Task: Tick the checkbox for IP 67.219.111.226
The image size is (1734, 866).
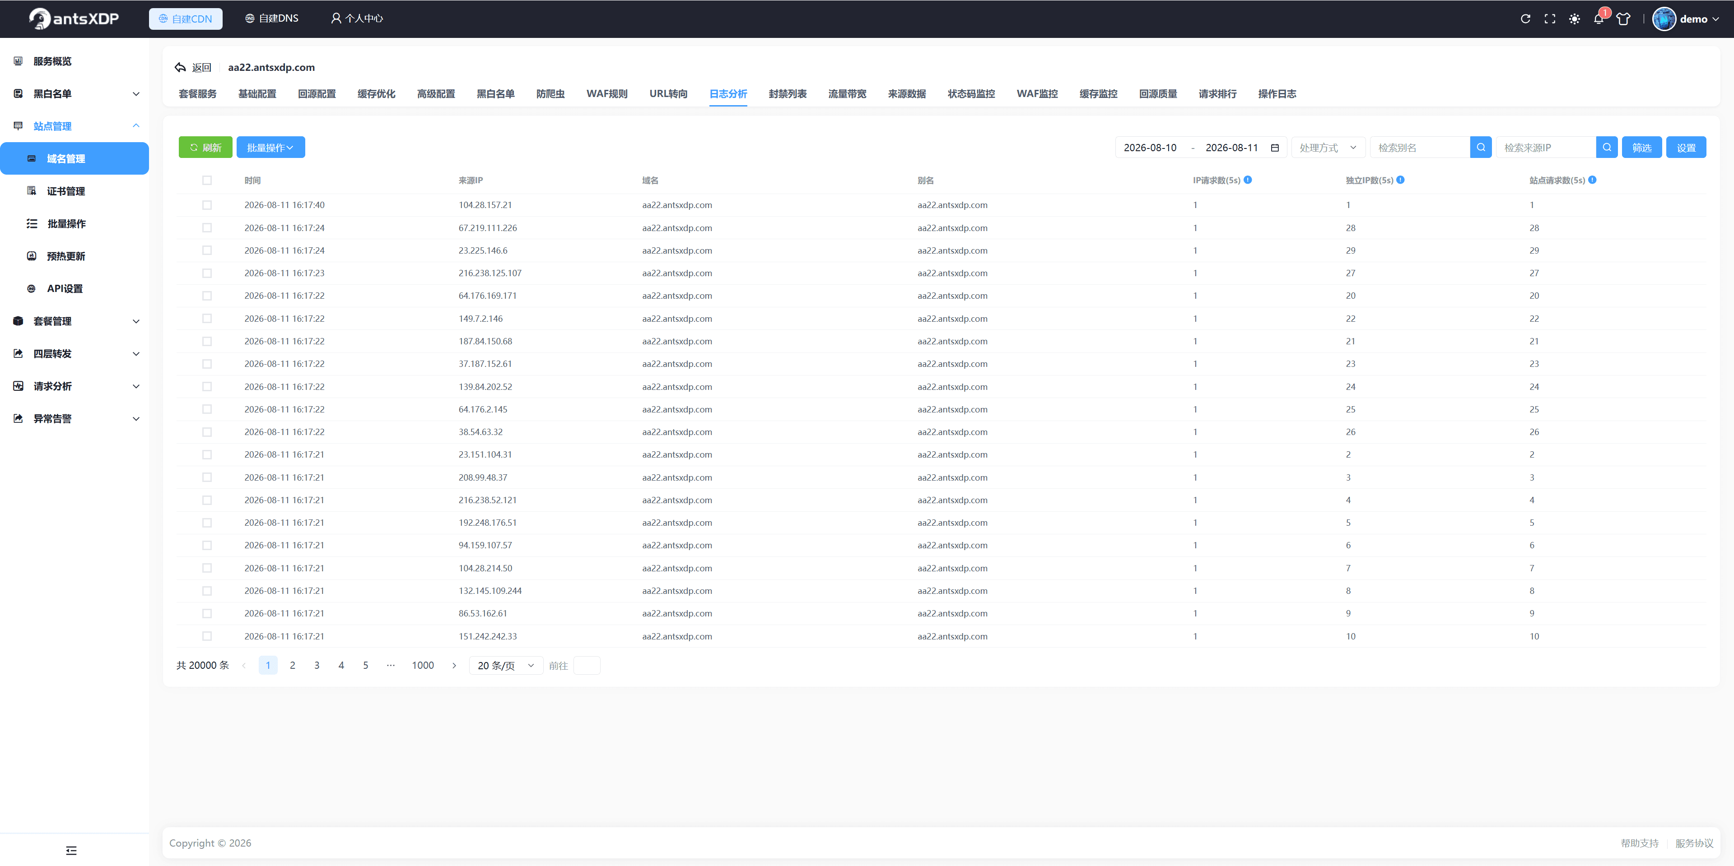Action: (207, 228)
